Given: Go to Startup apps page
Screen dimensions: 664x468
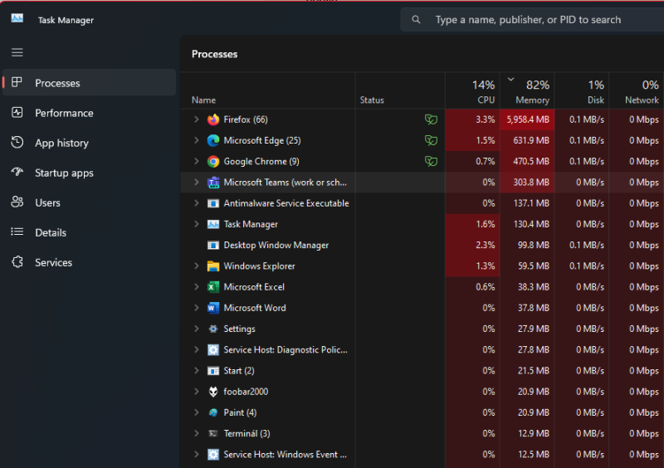Looking at the screenshot, I should click(90, 173).
